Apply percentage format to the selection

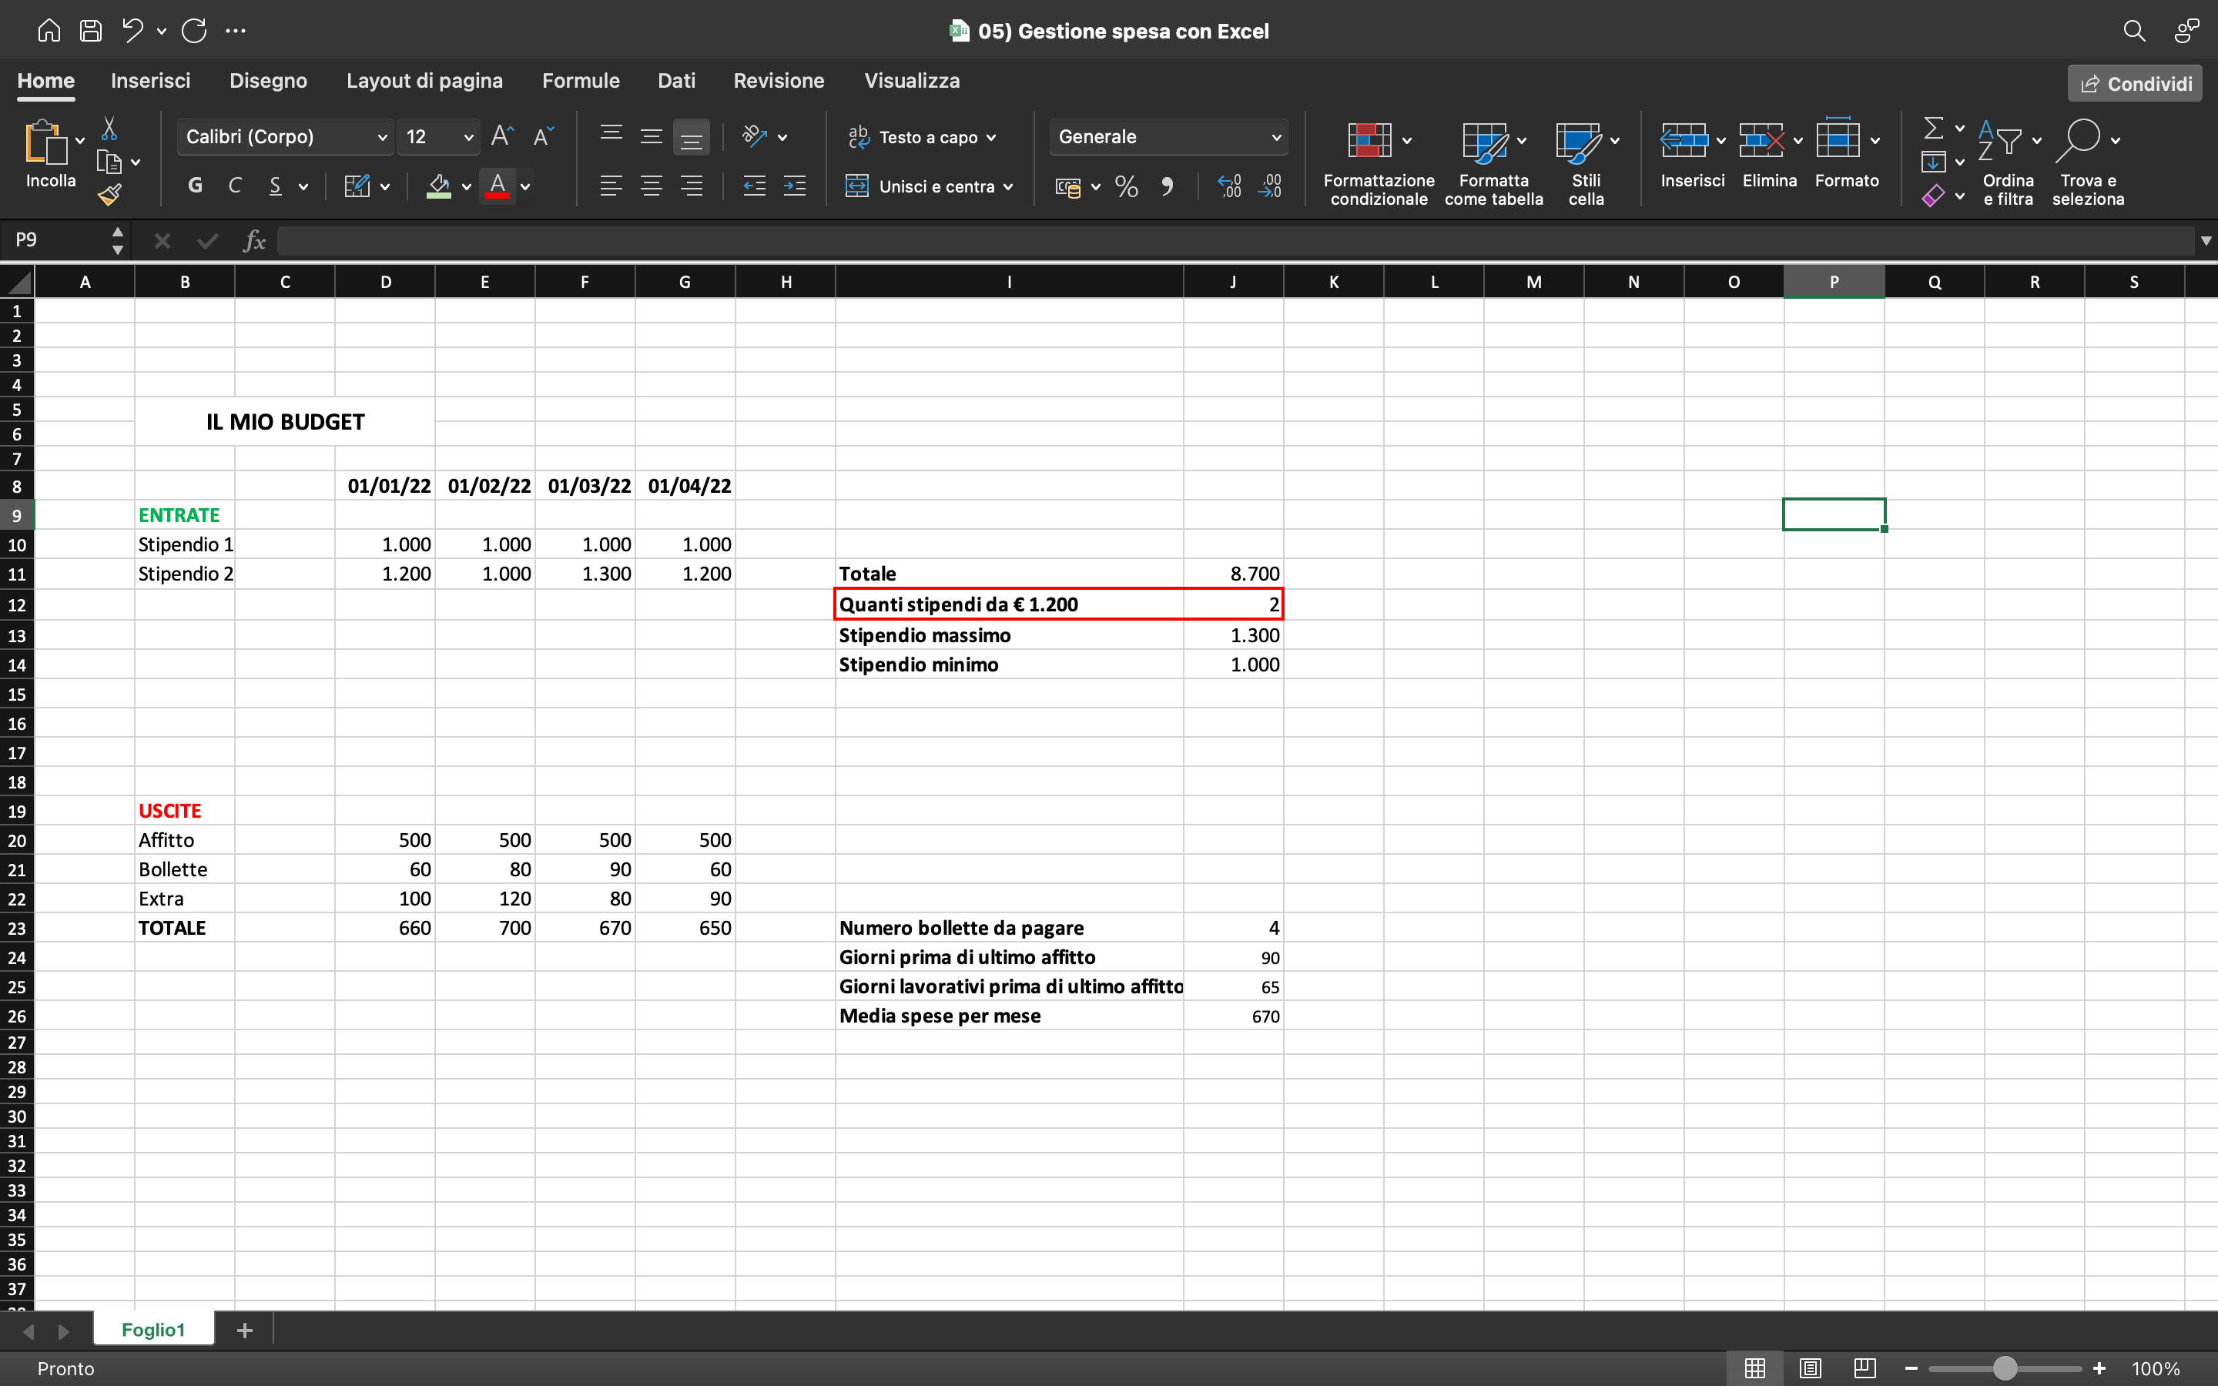(x=1125, y=186)
